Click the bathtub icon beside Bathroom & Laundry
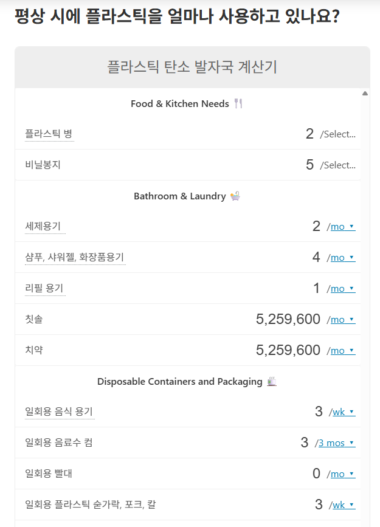Image resolution: width=380 pixels, height=527 pixels. pyautogui.click(x=235, y=196)
